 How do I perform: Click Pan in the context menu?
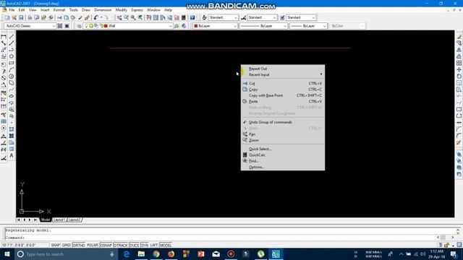coord(283,134)
